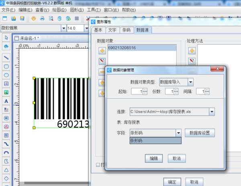Select the arc drawing tool
The height and width of the screenshot is (186, 241).
(6, 153)
